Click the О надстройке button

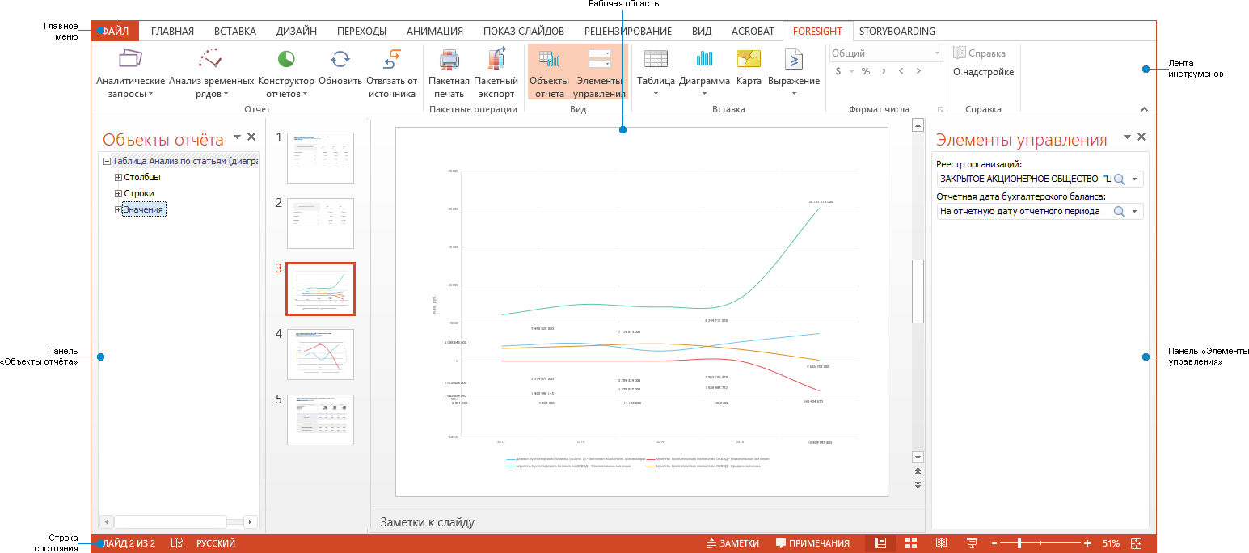(x=982, y=71)
